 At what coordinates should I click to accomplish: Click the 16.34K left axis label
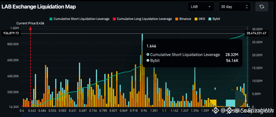click(x=14, y=107)
